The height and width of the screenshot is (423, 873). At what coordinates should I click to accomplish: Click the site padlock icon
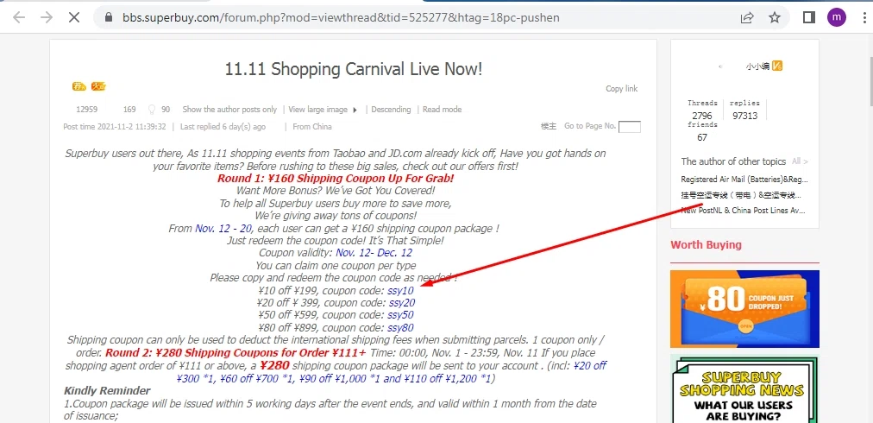[109, 17]
